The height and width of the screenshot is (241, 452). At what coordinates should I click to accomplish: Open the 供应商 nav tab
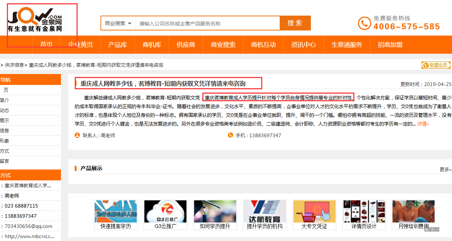pyautogui.click(x=186, y=45)
